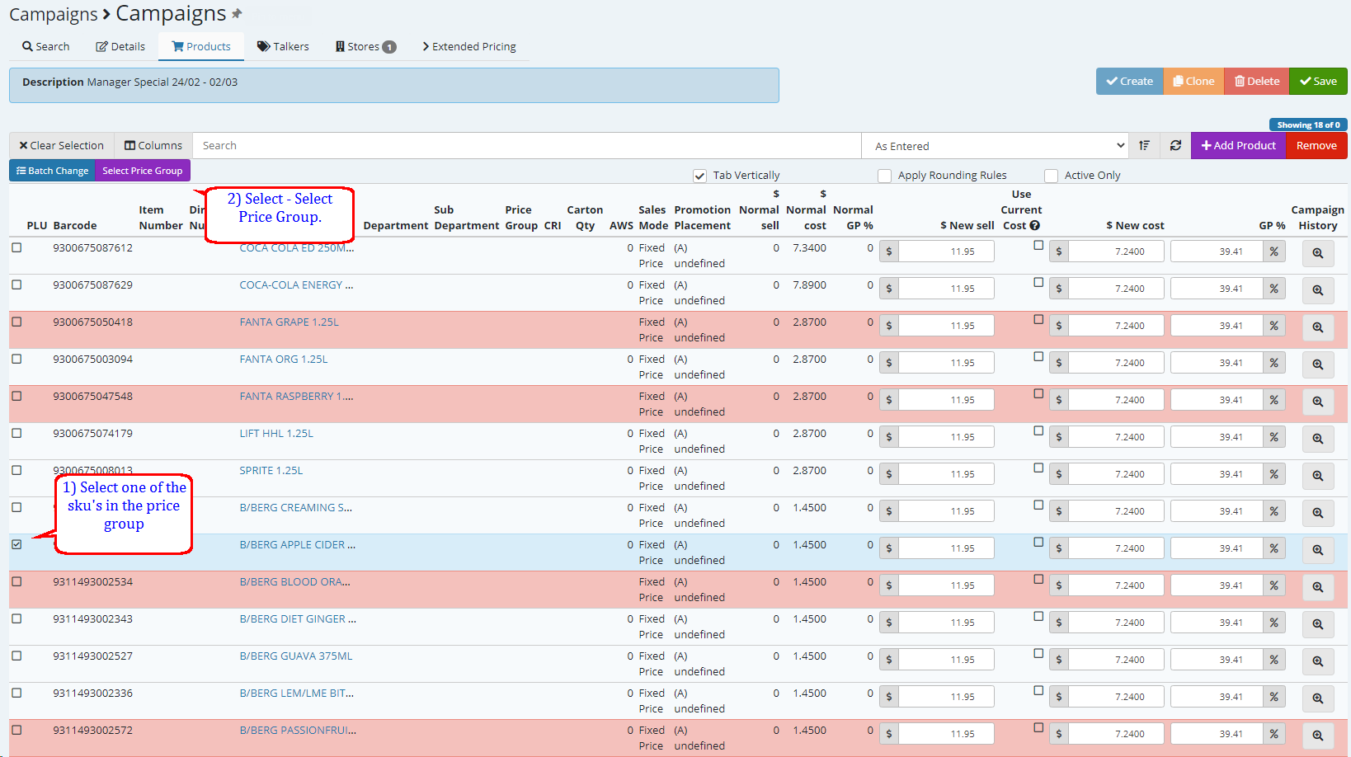Click the Batch Change button
The image size is (1351, 757).
[52, 171]
